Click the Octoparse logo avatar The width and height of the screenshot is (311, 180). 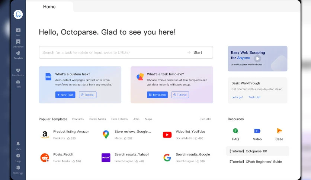[x=18, y=15]
